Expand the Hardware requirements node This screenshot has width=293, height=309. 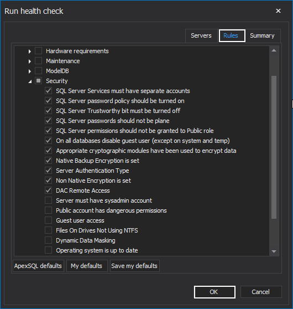point(30,51)
